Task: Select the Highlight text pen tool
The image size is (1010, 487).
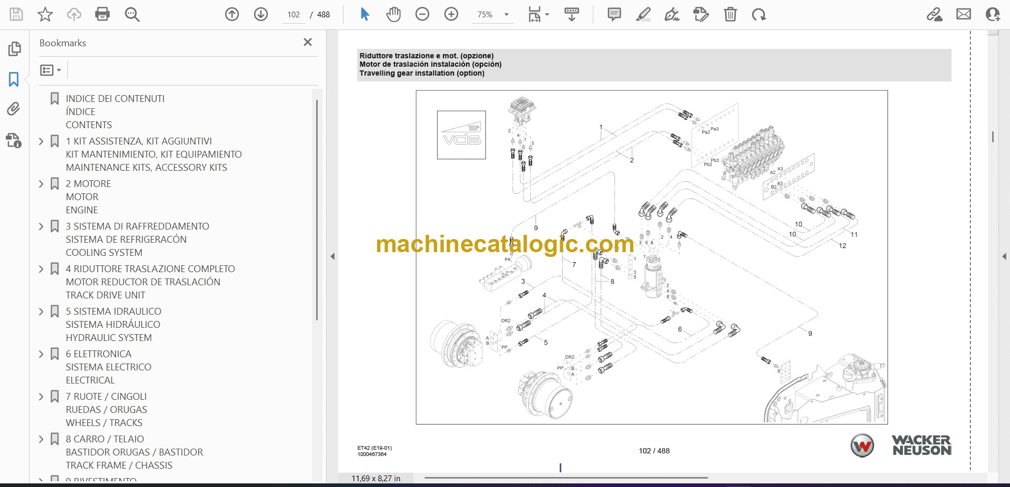Action: pos(643,14)
